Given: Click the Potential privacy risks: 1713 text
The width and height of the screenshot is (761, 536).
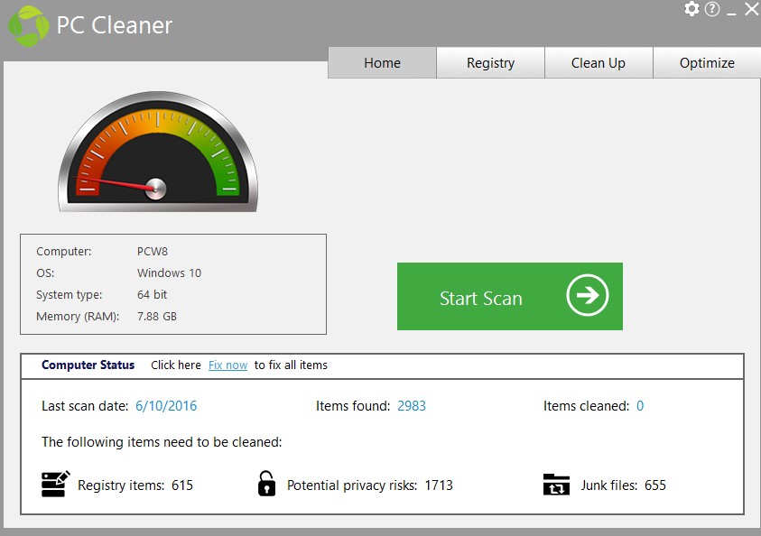Looking at the screenshot, I should [x=369, y=485].
